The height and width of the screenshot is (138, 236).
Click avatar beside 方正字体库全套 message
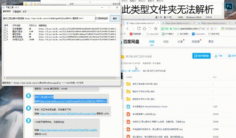[29, 108]
